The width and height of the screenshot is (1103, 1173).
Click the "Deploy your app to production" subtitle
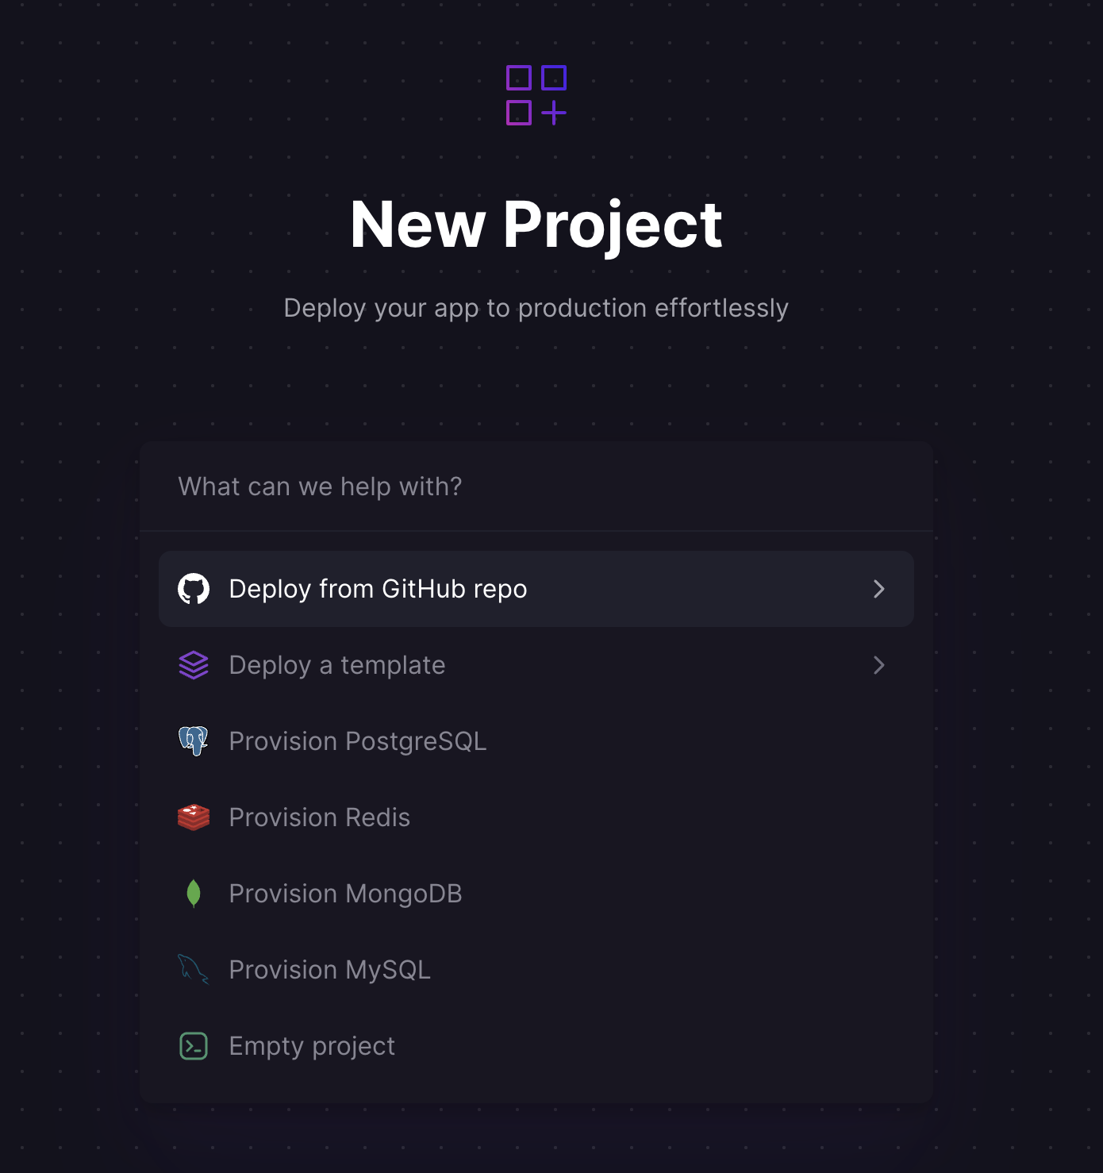(536, 308)
